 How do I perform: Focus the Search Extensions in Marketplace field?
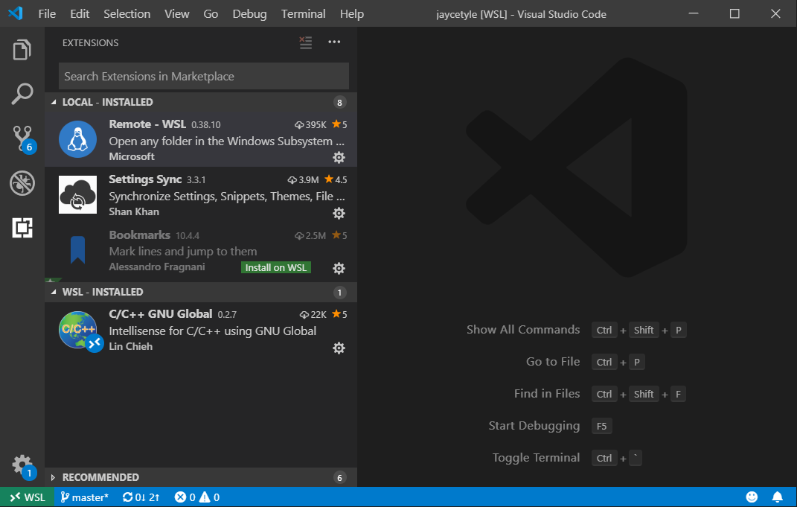click(204, 76)
